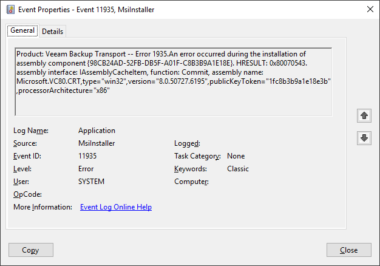Click the 'Keywords:' label
The width and height of the screenshot is (380, 266).
click(191, 169)
